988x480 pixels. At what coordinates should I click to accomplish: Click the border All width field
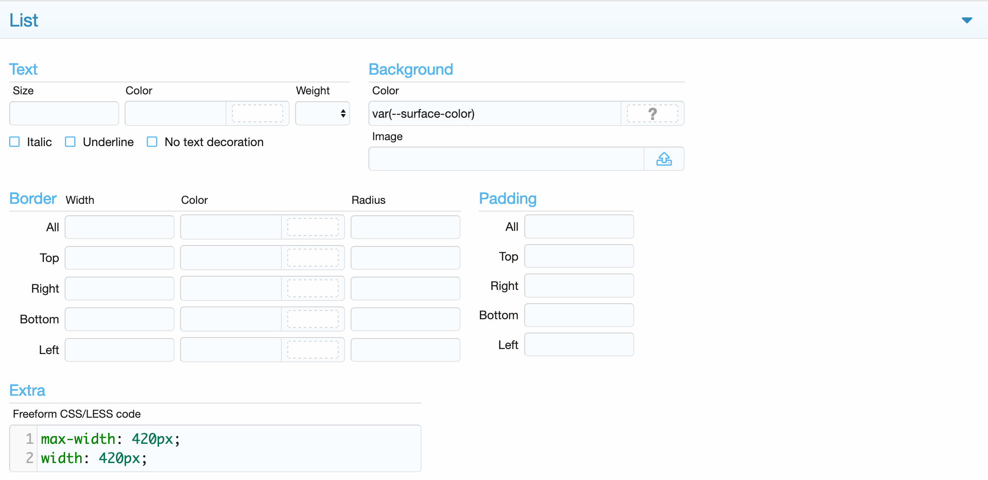tap(120, 227)
